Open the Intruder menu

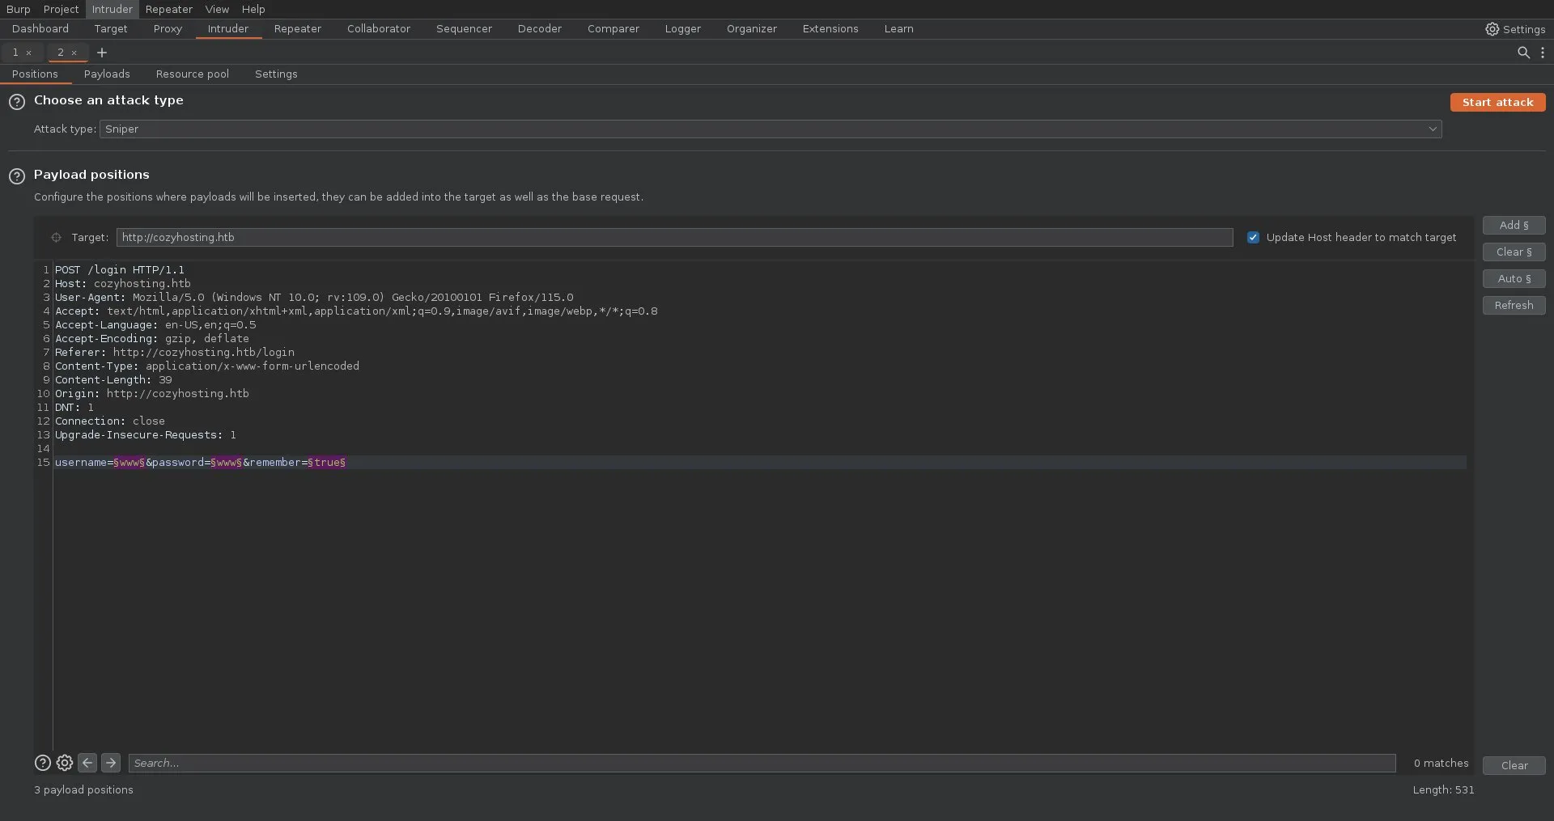[x=112, y=9]
